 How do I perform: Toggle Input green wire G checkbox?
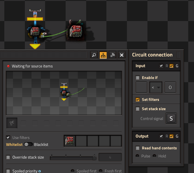coord(171,66)
